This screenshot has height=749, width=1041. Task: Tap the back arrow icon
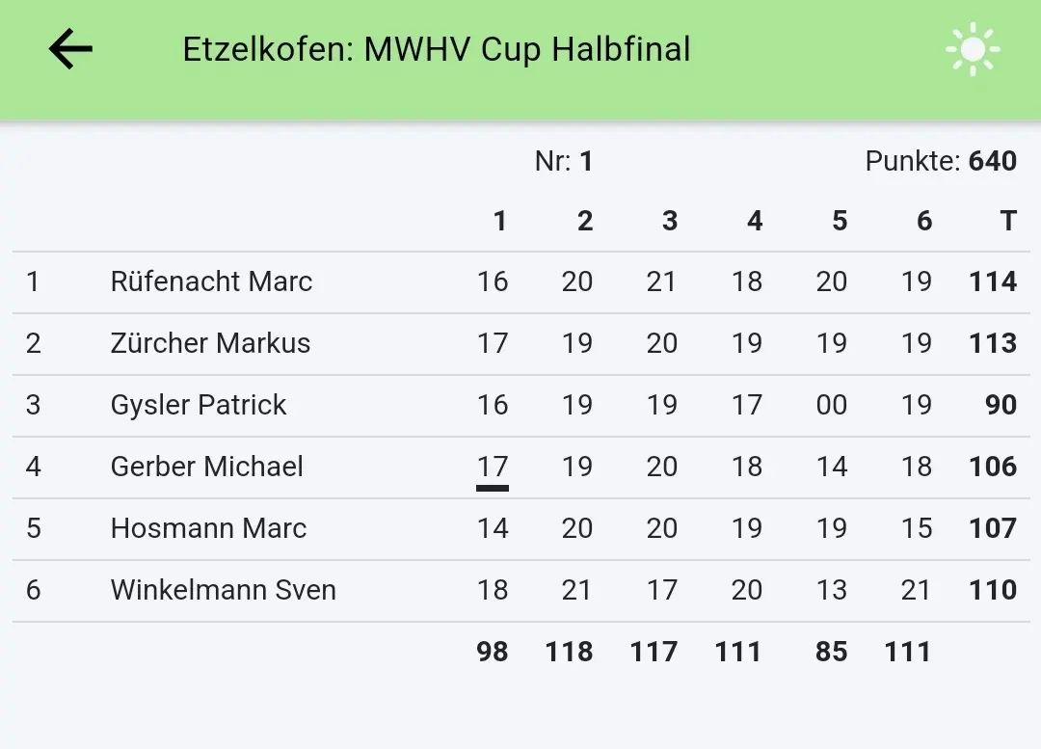click(x=70, y=49)
